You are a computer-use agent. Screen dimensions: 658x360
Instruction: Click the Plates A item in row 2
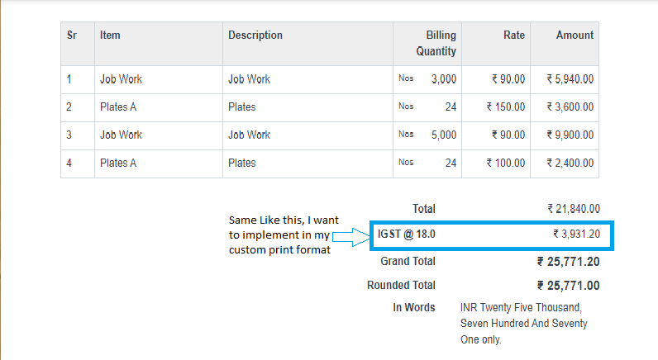[118, 107]
